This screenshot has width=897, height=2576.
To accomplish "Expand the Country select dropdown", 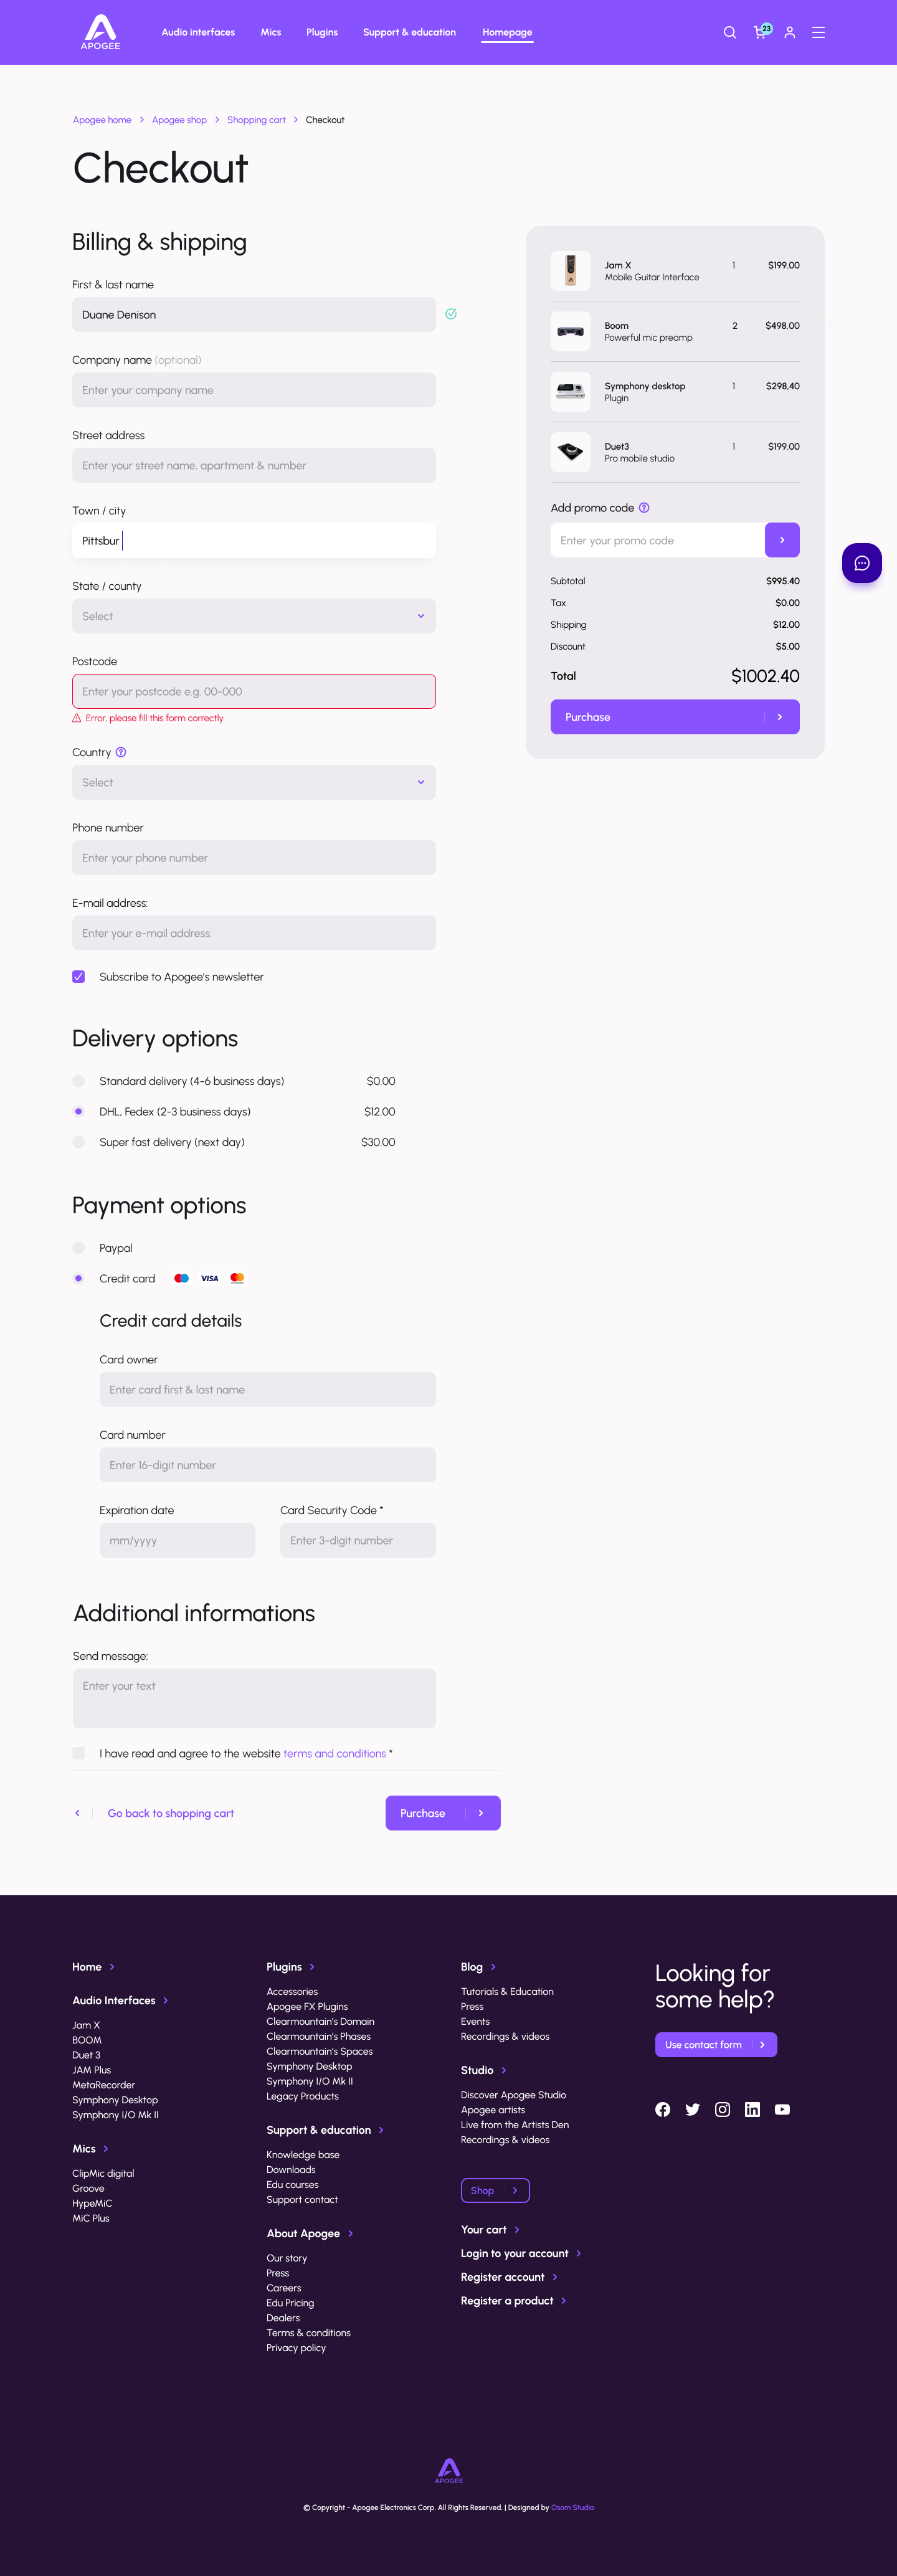I will [x=254, y=782].
